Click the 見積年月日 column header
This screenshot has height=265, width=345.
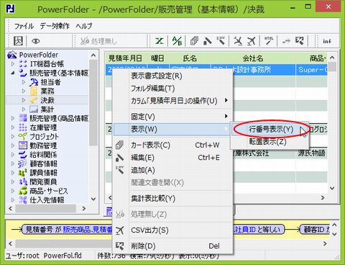(126, 58)
